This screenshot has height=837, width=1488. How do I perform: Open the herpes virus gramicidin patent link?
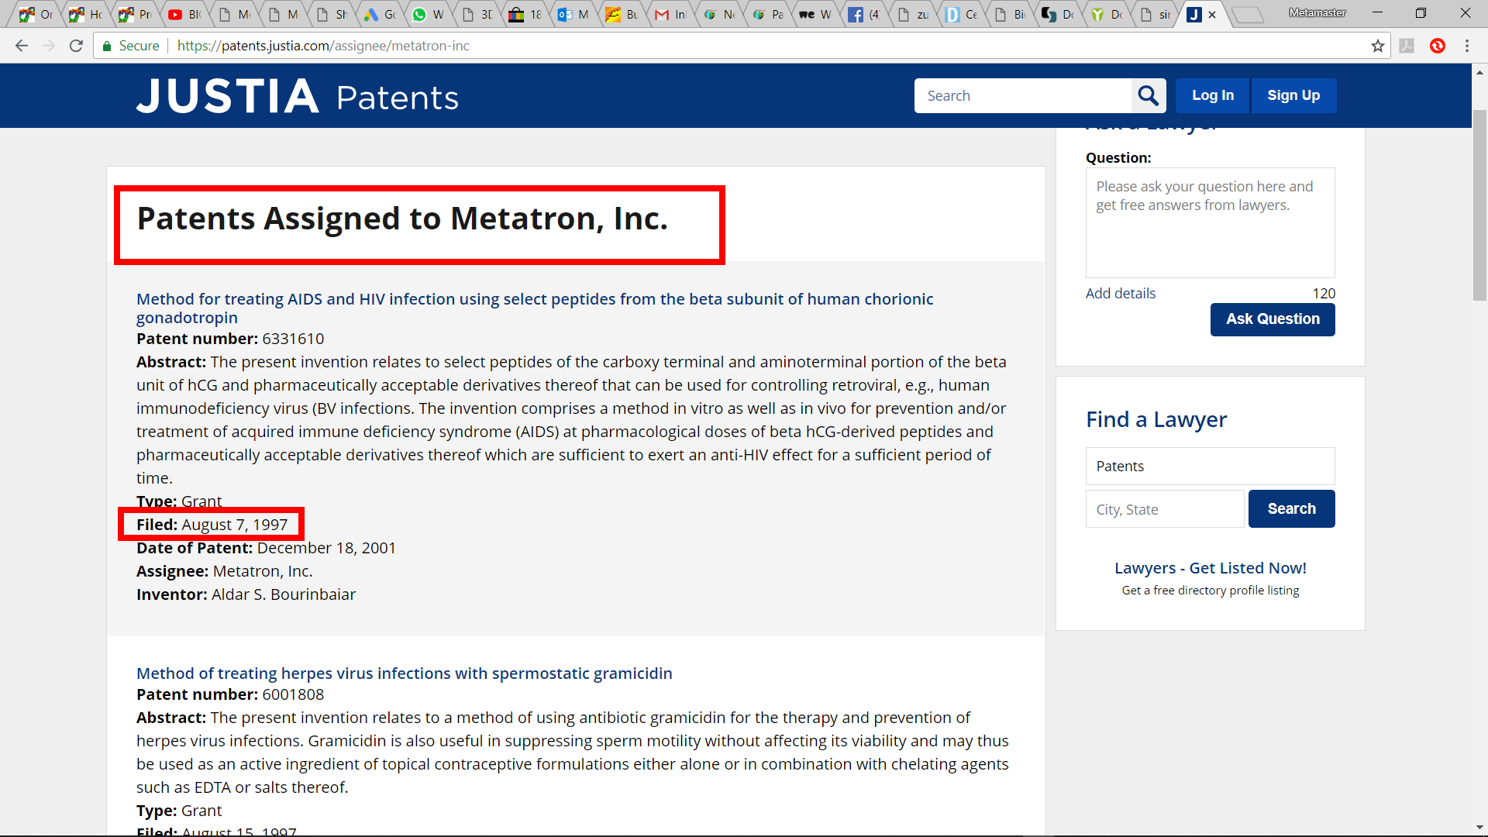[404, 673]
